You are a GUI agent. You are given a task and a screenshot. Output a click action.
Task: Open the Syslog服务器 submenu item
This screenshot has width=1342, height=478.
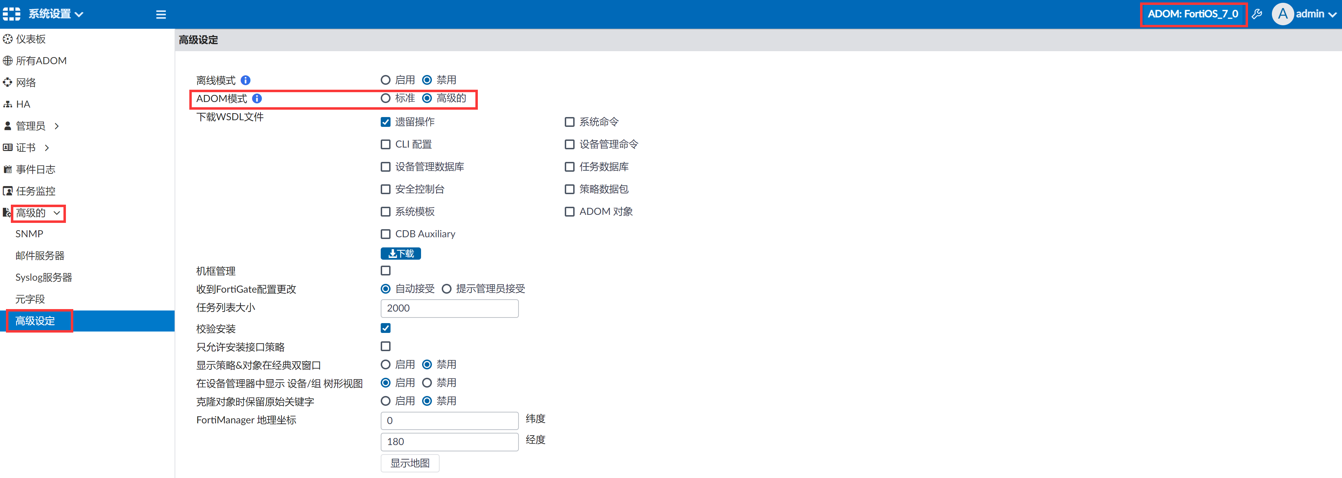click(44, 278)
